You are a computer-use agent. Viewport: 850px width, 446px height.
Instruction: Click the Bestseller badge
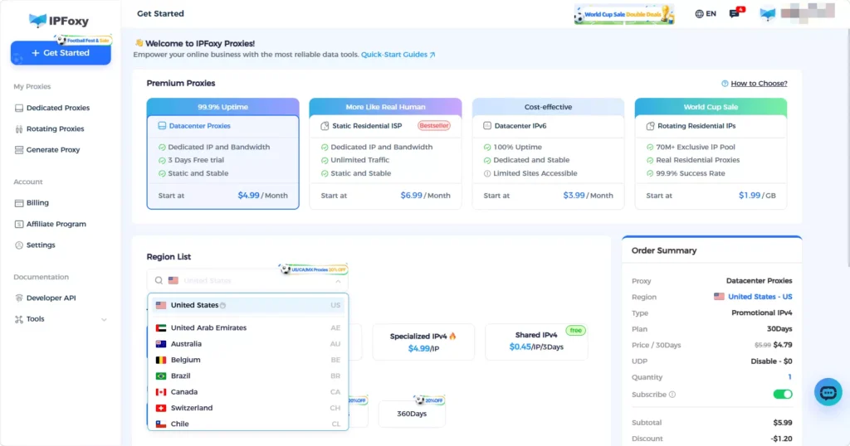(433, 125)
